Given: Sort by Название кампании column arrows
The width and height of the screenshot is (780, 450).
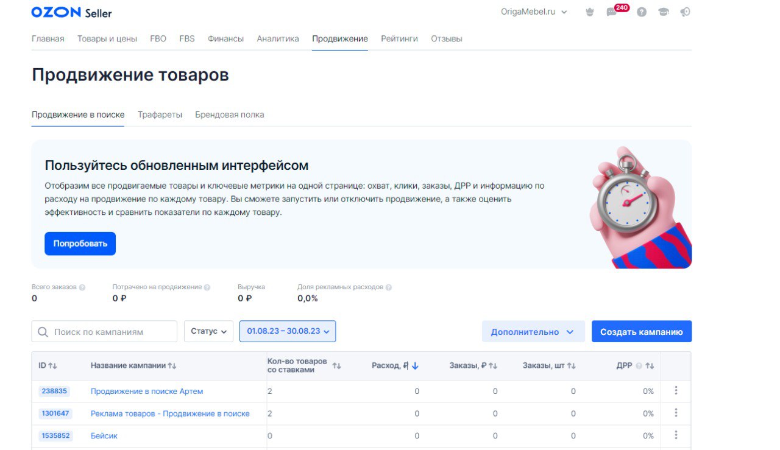Looking at the screenshot, I should coord(172,366).
